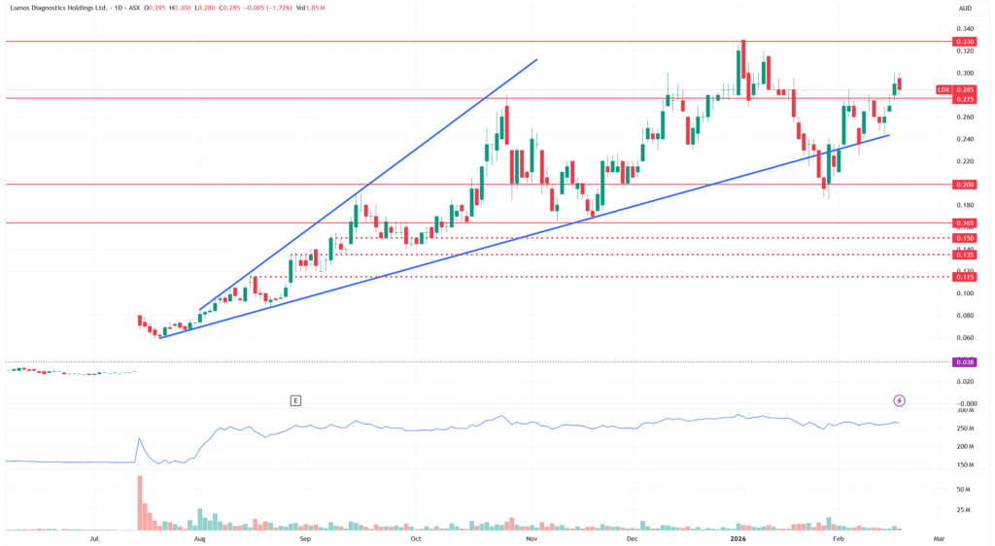Select the 0.200 red price label

click(x=965, y=185)
